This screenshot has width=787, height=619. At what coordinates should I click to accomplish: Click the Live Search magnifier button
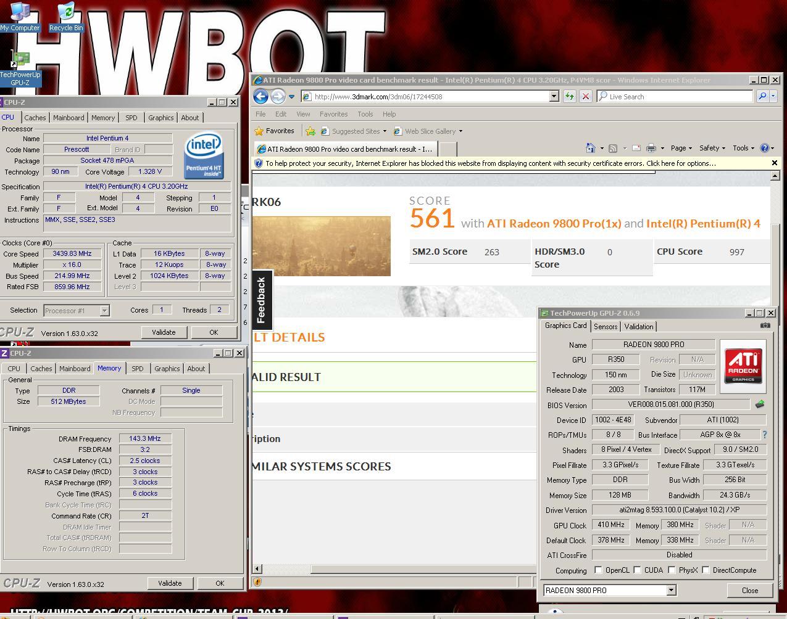(x=762, y=96)
